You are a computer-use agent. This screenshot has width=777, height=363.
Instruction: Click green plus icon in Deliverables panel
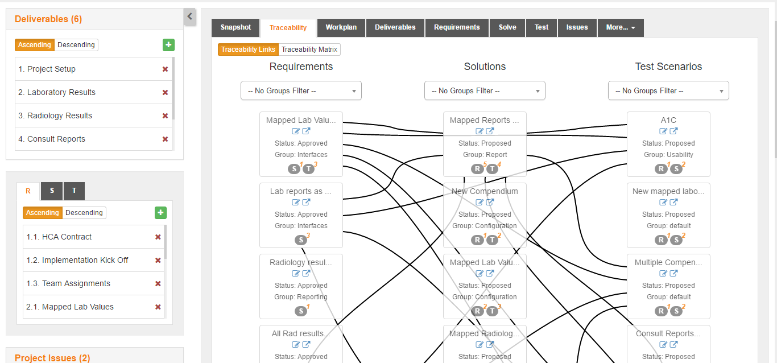point(168,45)
